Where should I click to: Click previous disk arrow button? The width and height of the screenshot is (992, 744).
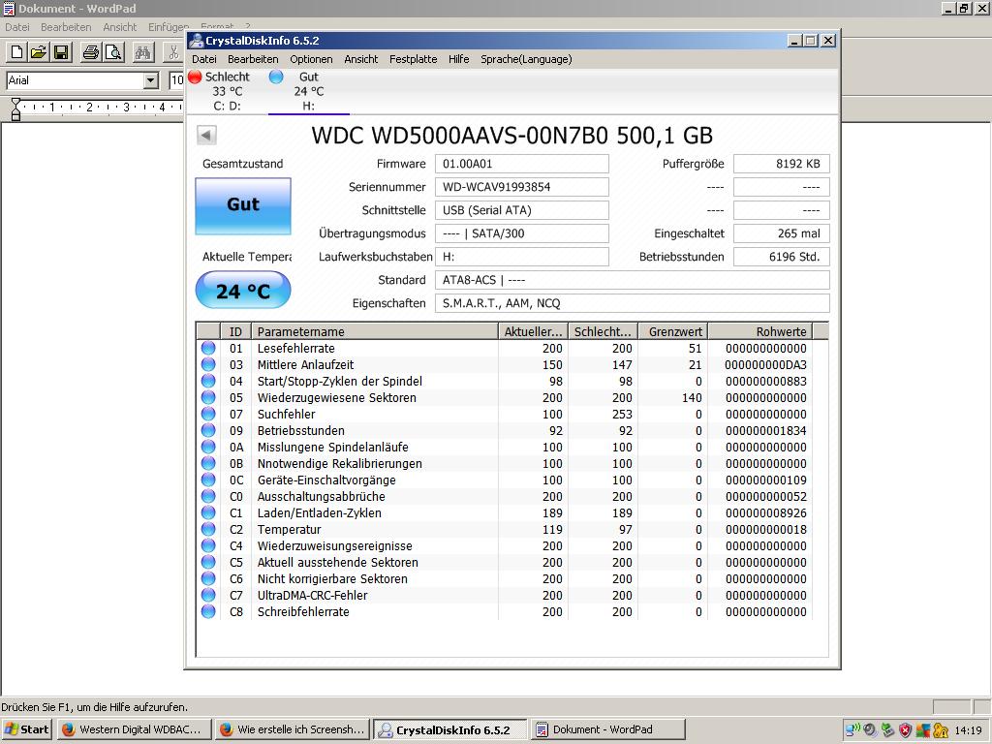point(207,135)
